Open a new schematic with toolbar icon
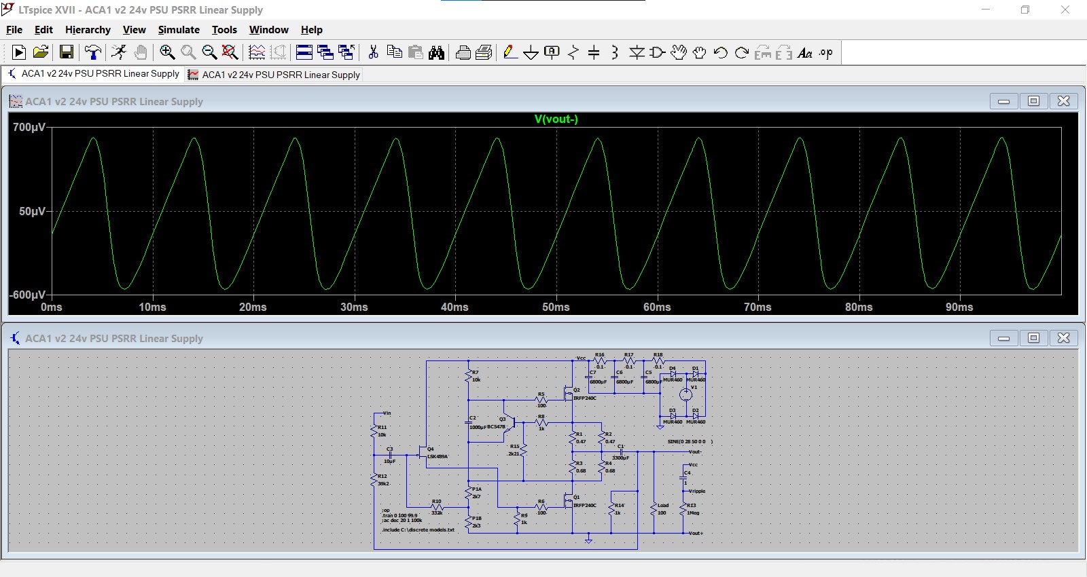Viewport: 1087px width, 577px height. point(19,52)
